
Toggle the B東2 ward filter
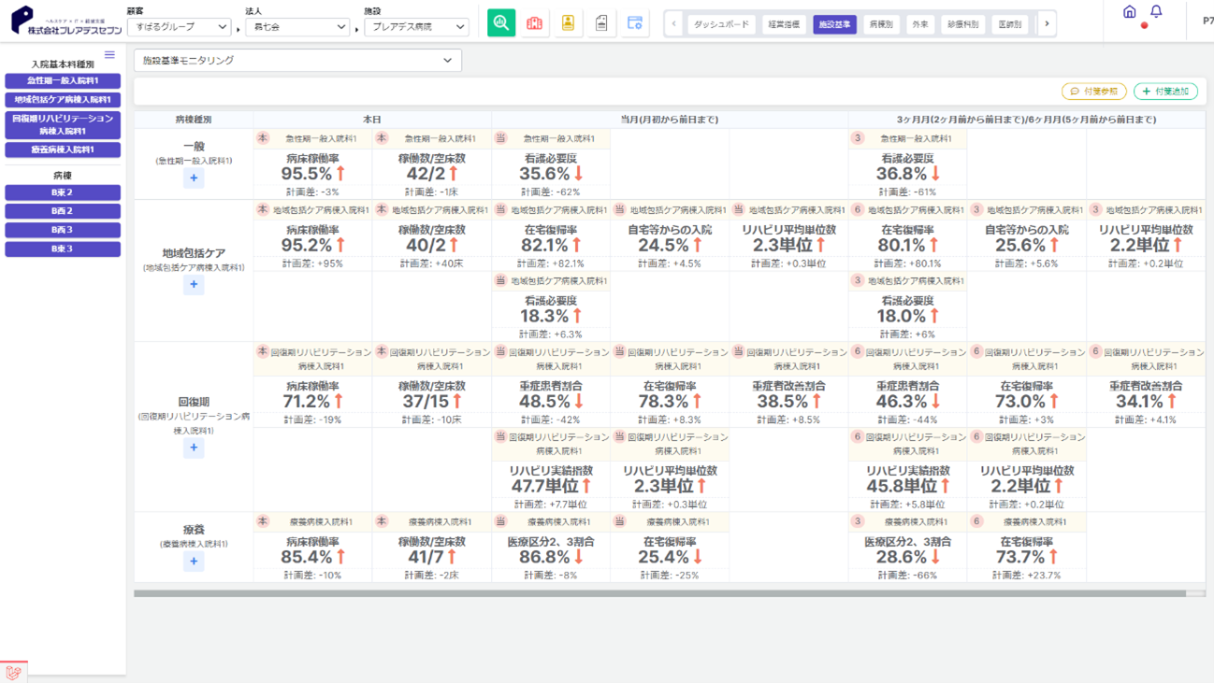(63, 192)
